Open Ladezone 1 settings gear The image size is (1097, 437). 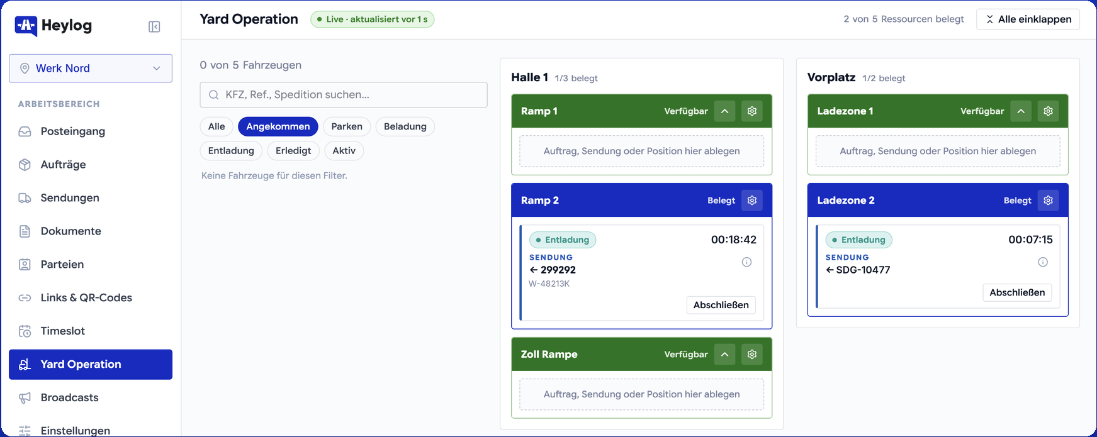[1048, 111]
